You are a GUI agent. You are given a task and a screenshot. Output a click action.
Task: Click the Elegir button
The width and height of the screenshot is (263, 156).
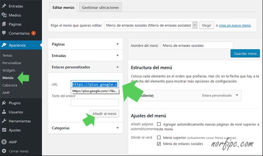pos(206,25)
